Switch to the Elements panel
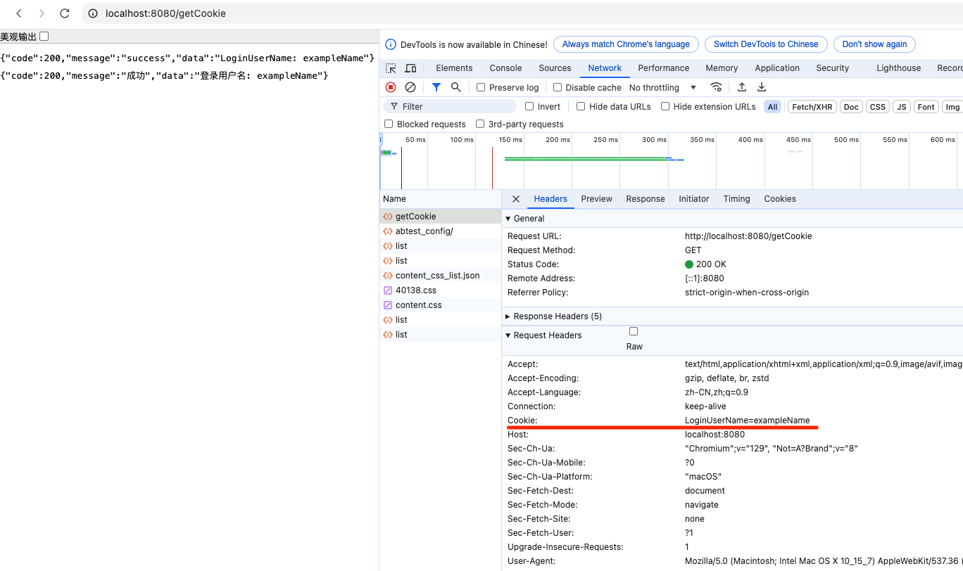 pyautogui.click(x=454, y=68)
